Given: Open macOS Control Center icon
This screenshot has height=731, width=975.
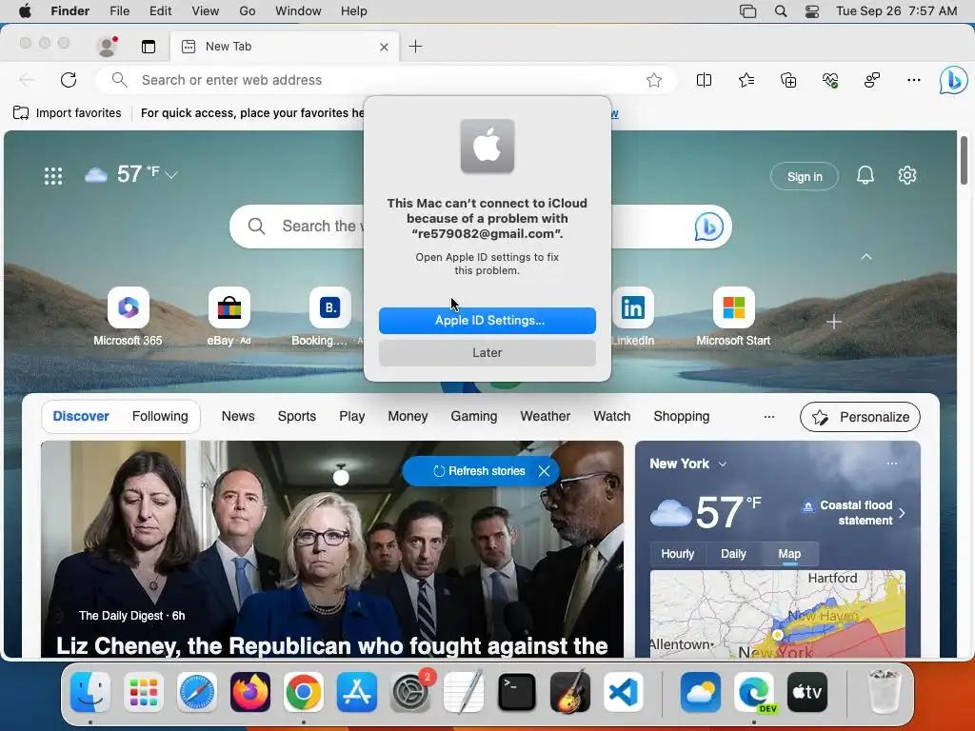Looking at the screenshot, I should (x=811, y=11).
